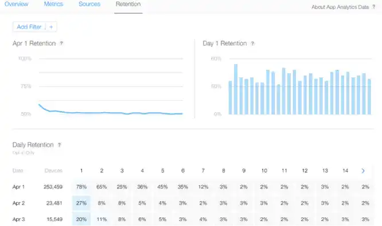The width and height of the screenshot is (382, 226).
Task: Click the 253,459 devices value
Action: pyautogui.click(x=53, y=187)
